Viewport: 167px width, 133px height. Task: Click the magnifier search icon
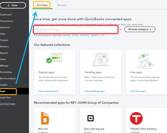[37, 29]
